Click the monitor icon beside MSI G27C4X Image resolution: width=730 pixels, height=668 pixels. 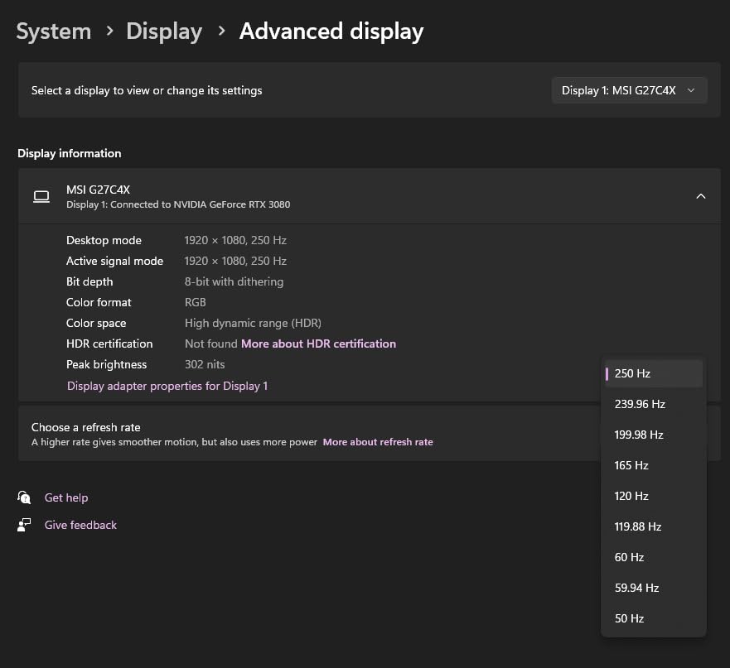pos(41,196)
